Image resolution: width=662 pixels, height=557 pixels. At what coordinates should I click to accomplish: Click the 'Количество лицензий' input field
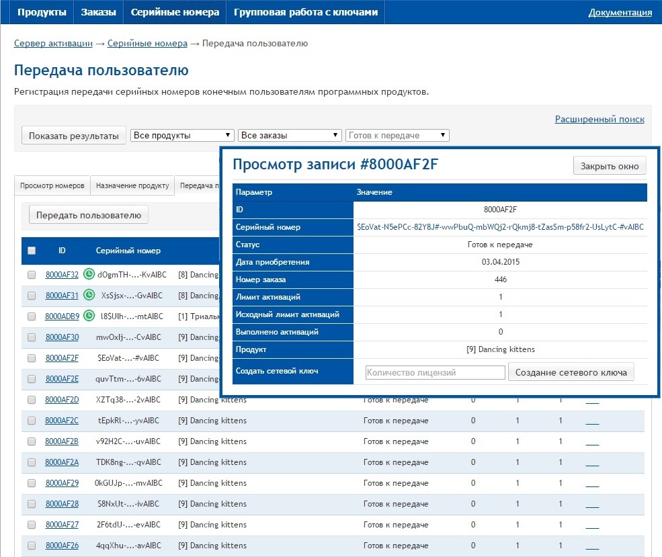coord(435,372)
